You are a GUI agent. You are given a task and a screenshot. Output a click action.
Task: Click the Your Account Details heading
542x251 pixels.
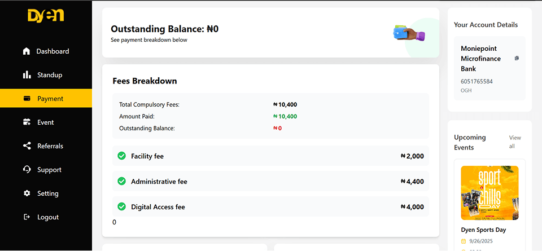pos(486,25)
